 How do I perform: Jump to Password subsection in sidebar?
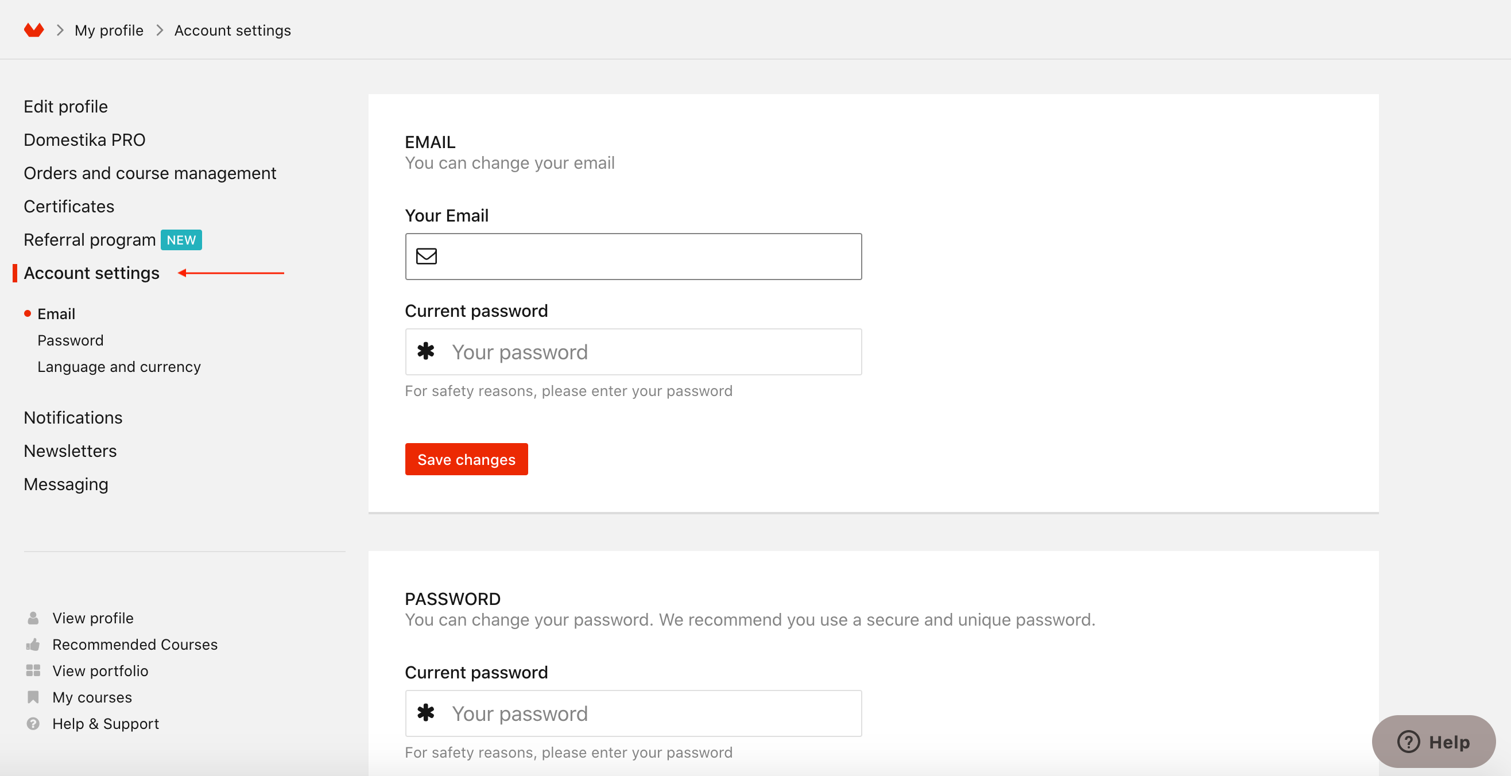pos(71,340)
